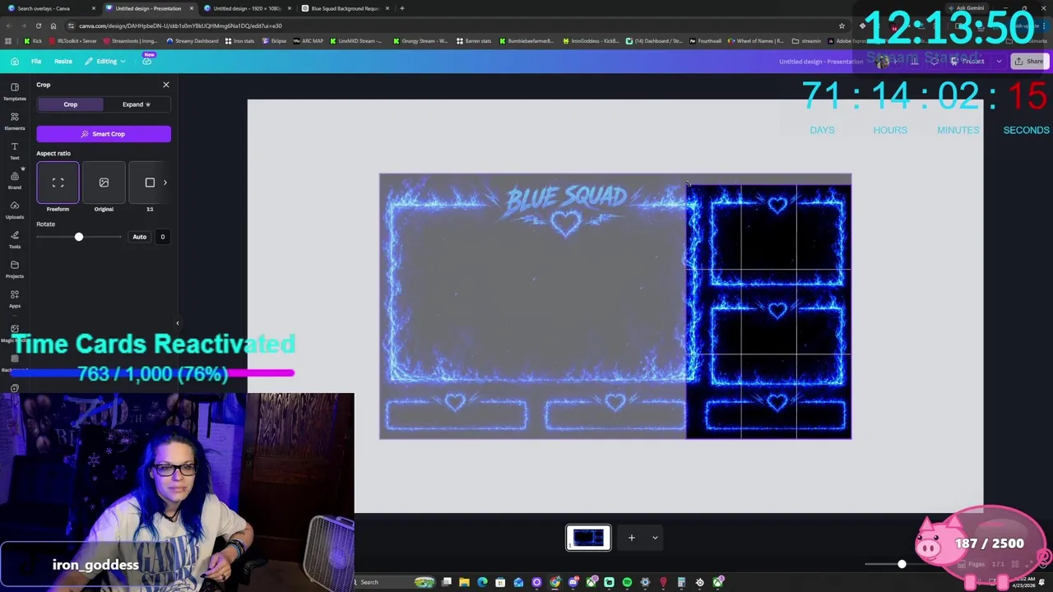Image resolution: width=1053 pixels, height=592 pixels.
Task: Click the browser back arrow
Action: tap(8, 25)
